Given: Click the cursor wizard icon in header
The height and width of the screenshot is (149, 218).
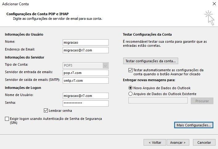Looking at the screenshot, I should [x=210, y=18].
